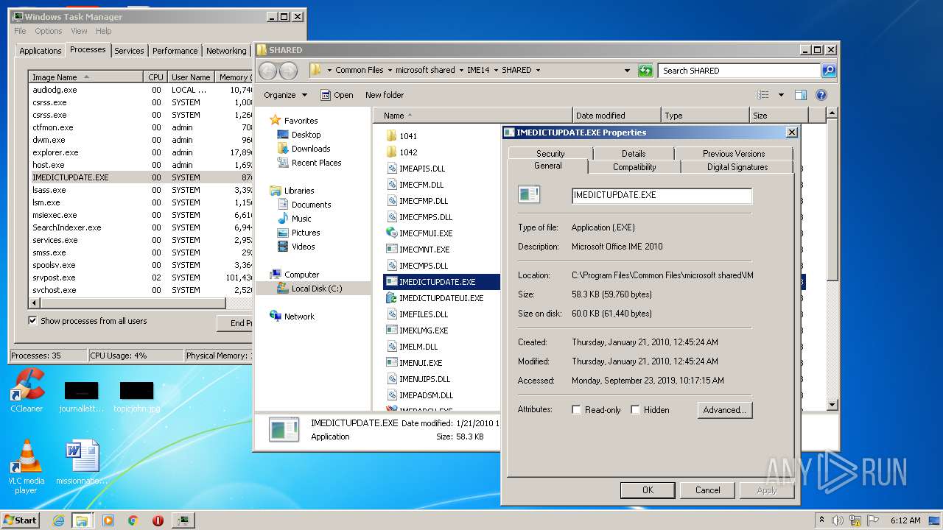This screenshot has width=943, height=530.
Task: Refresh the SHARED folder address bar
Action: point(645,71)
